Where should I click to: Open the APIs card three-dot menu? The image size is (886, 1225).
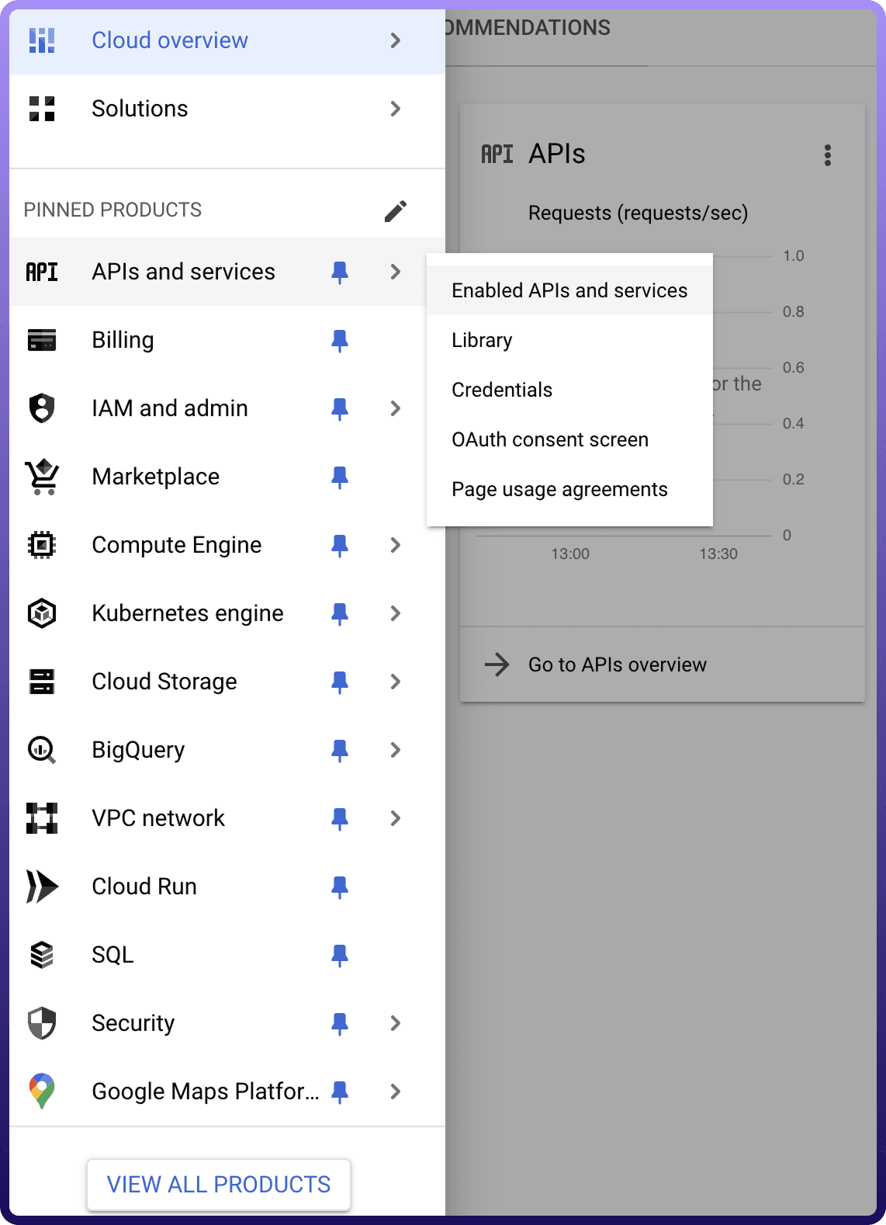point(828,155)
